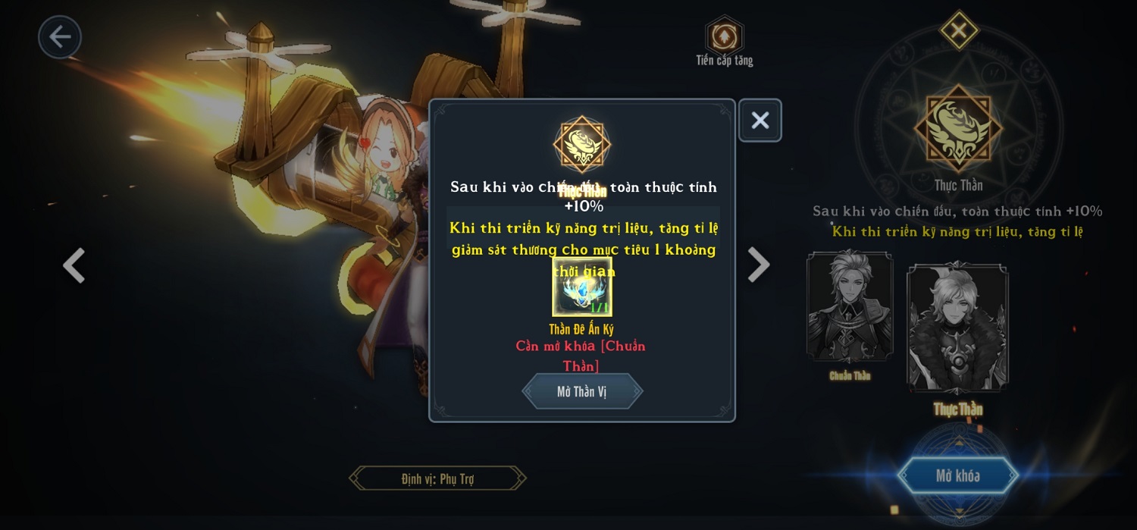This screenshot has width=1137, height=530.
Task: Switch to next hero with right chevron
Action: [x=758, y=265]
